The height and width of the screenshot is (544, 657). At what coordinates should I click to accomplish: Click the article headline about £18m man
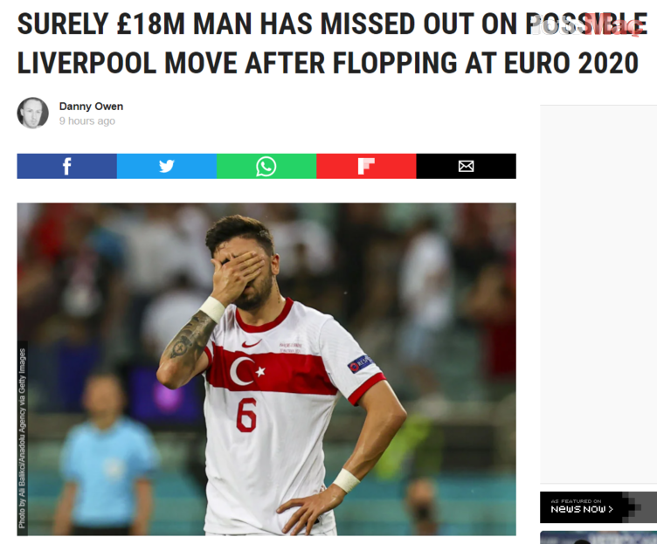[331, 44]
